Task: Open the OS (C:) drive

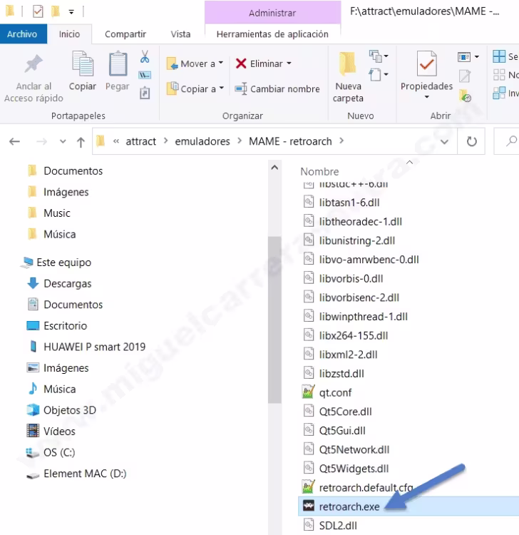Action: [x=51, y=452]
